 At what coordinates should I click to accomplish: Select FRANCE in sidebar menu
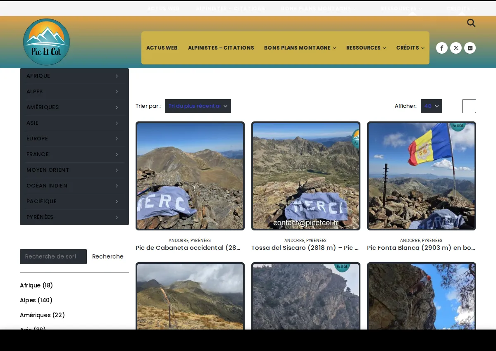pyautogui.click(x=38, y=154)
